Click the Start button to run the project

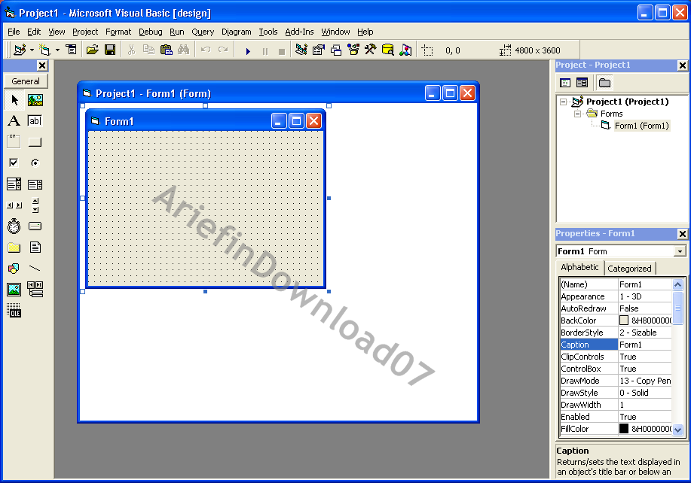point(248,50)
